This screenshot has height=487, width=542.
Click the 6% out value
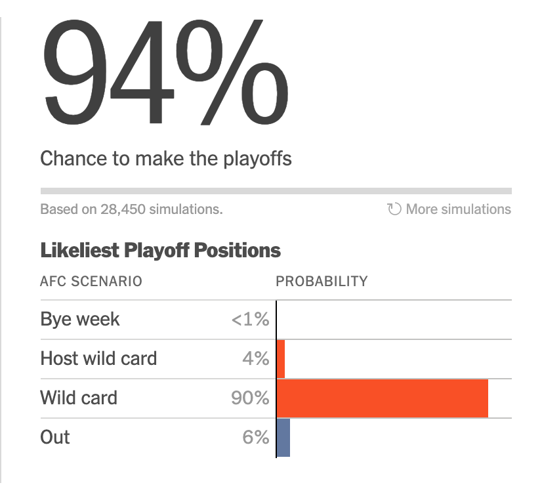point(255,437)
